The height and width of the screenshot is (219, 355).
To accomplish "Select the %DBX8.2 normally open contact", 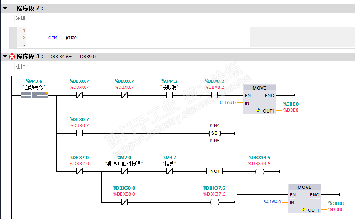I will [x=215, y=95].
